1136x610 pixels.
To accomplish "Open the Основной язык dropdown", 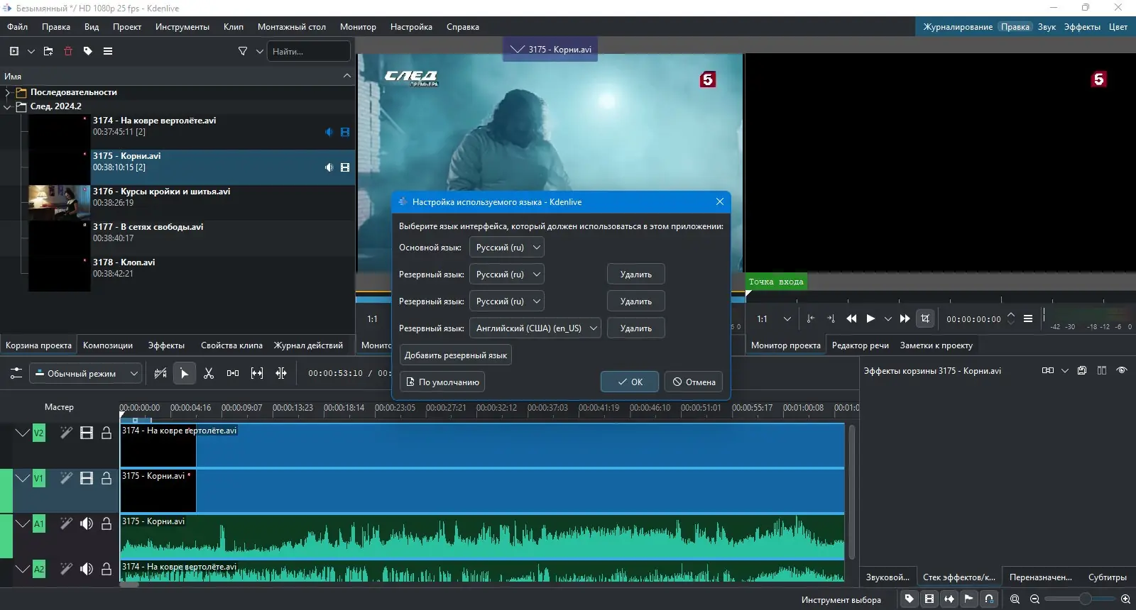I will [507, 248].
